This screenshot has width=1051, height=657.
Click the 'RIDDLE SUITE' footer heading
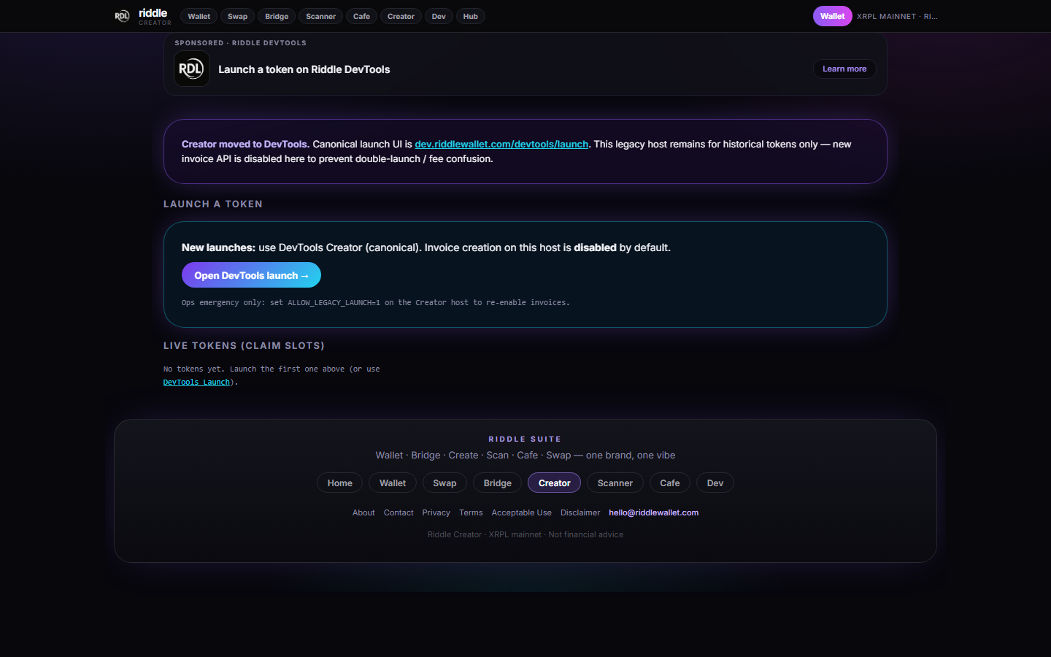(x=525, y=439)
